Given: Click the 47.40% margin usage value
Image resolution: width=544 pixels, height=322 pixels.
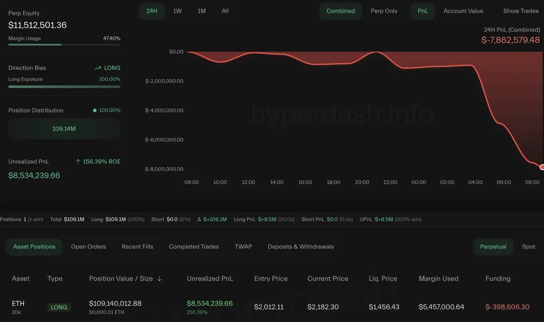Looking at the screenshot, I should [x=112, y=39].
